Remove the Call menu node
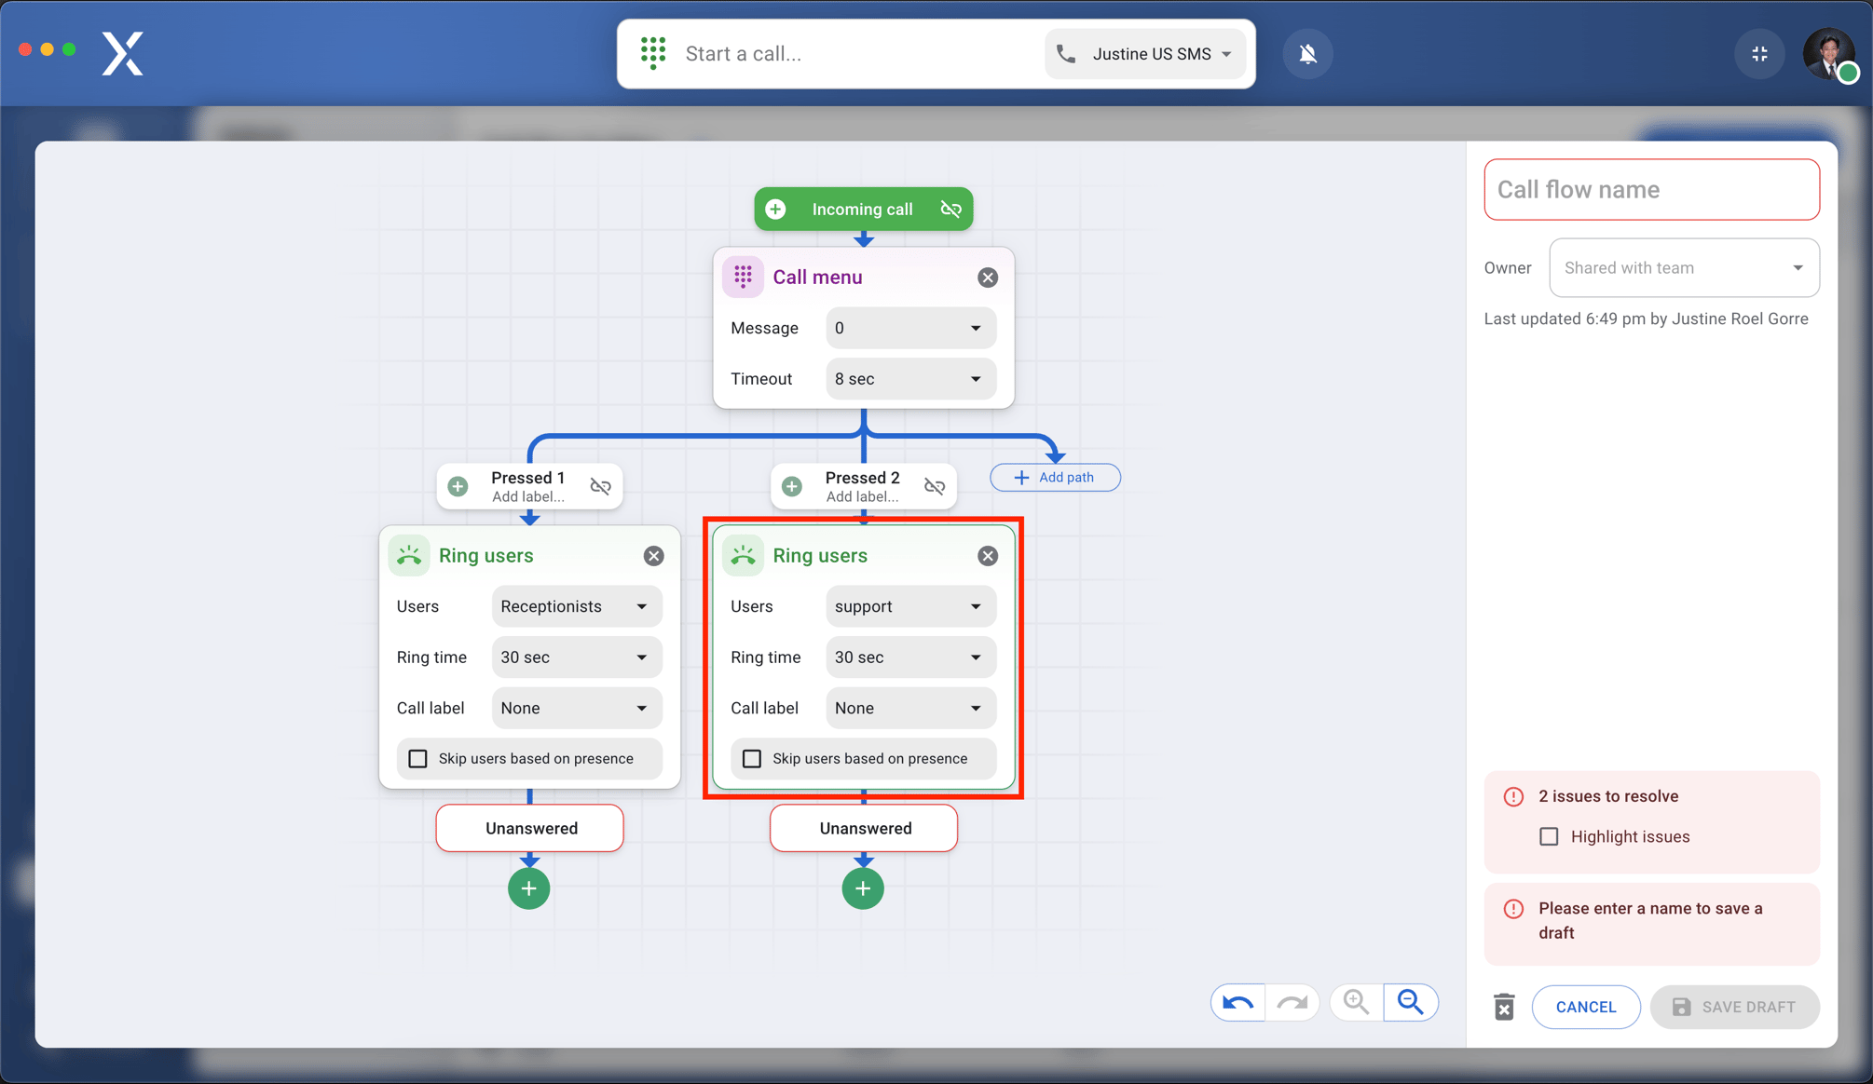 pos(988,278)
